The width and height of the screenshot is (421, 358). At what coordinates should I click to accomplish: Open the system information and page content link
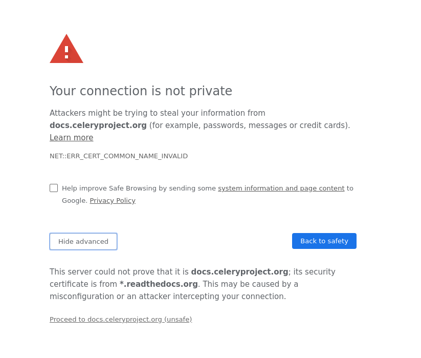(x=281, y=188)
